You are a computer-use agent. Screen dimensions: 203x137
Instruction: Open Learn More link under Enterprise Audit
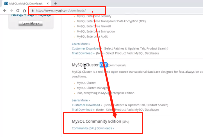click(x=81, y=44)
